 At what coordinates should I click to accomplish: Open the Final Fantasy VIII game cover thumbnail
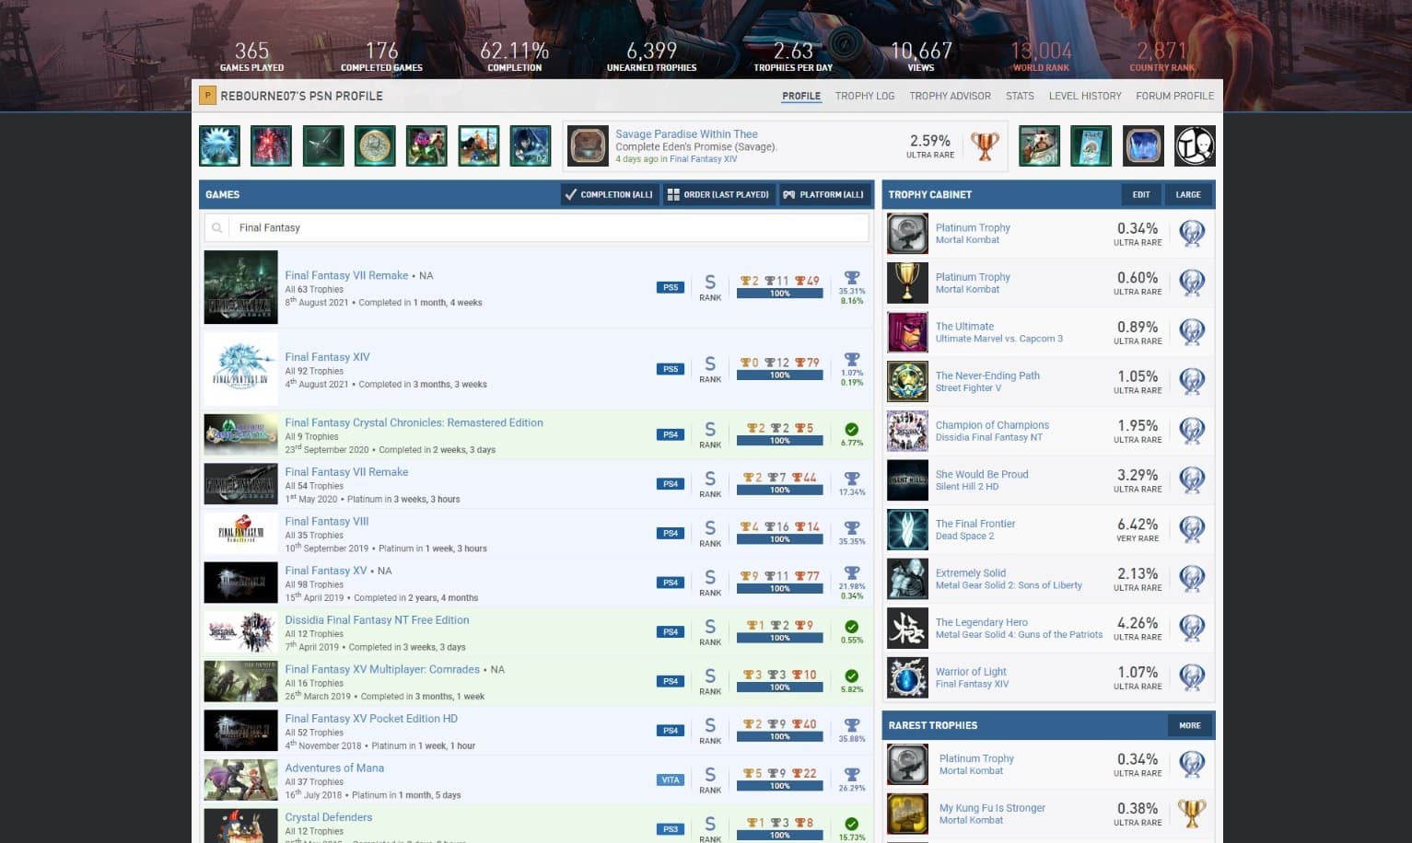click(240, 533)
